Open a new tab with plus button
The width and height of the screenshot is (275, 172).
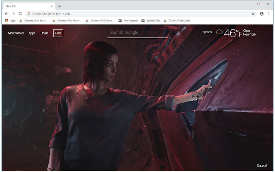pyautogui.click(x=60, y=6)
